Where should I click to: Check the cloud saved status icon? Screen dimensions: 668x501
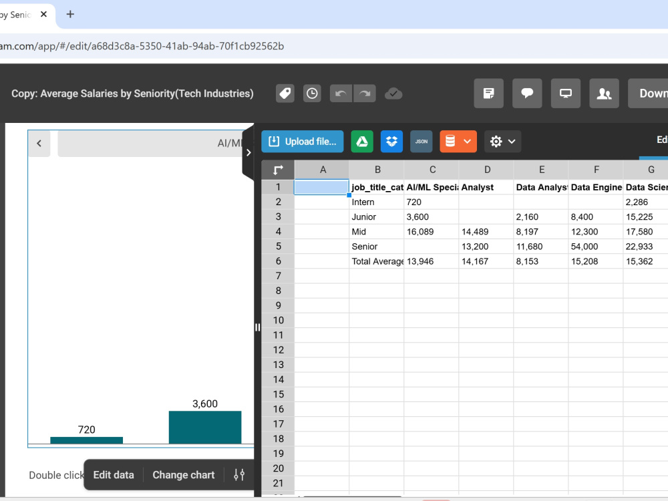pos(393,94)
